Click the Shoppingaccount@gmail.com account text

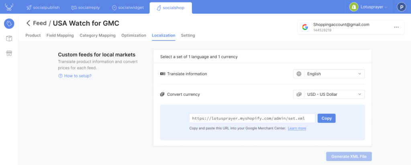click(341, 24)
